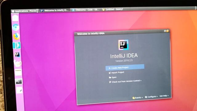
Task: Click the Configure gear icon
Action: 146,97
